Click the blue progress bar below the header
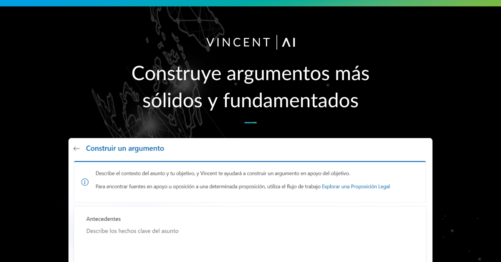 [250, 161]
